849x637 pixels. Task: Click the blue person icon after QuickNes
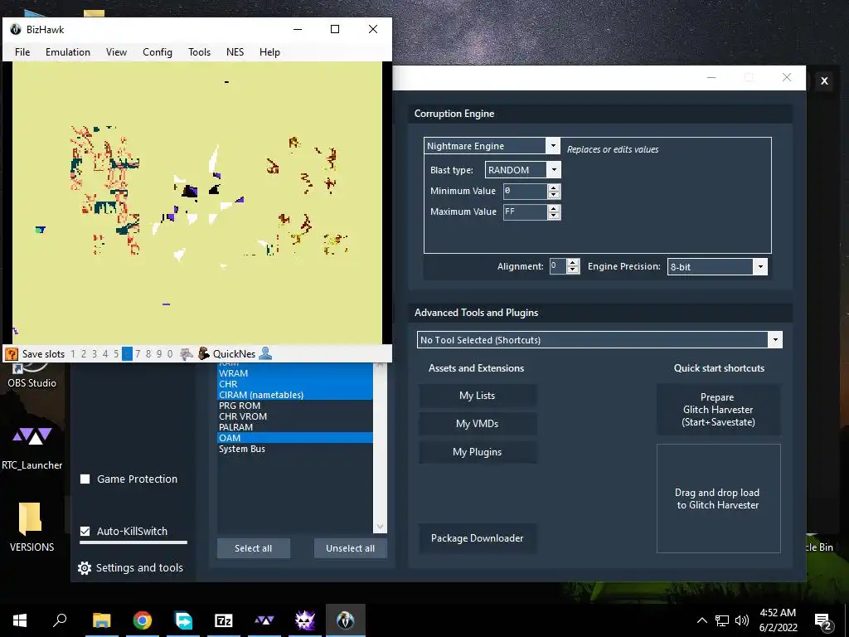(x=265, y=353)
